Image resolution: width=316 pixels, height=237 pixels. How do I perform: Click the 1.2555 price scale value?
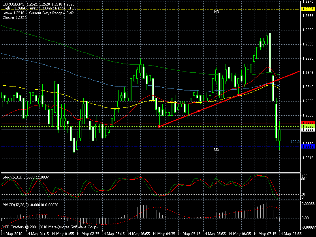308,44
